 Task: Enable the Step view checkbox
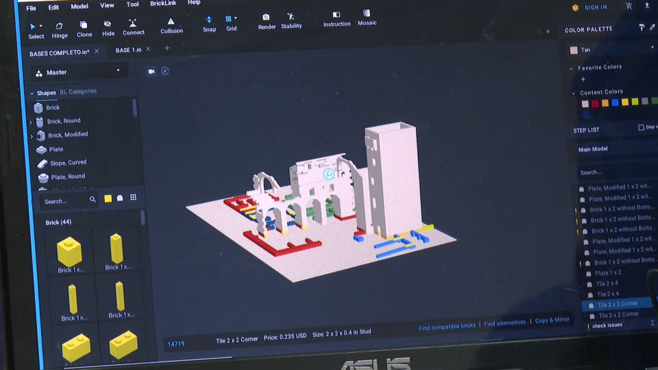(641, 127)
